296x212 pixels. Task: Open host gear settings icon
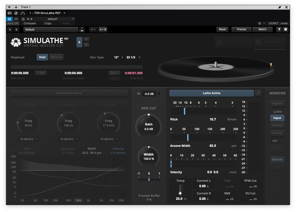(260, 23)
